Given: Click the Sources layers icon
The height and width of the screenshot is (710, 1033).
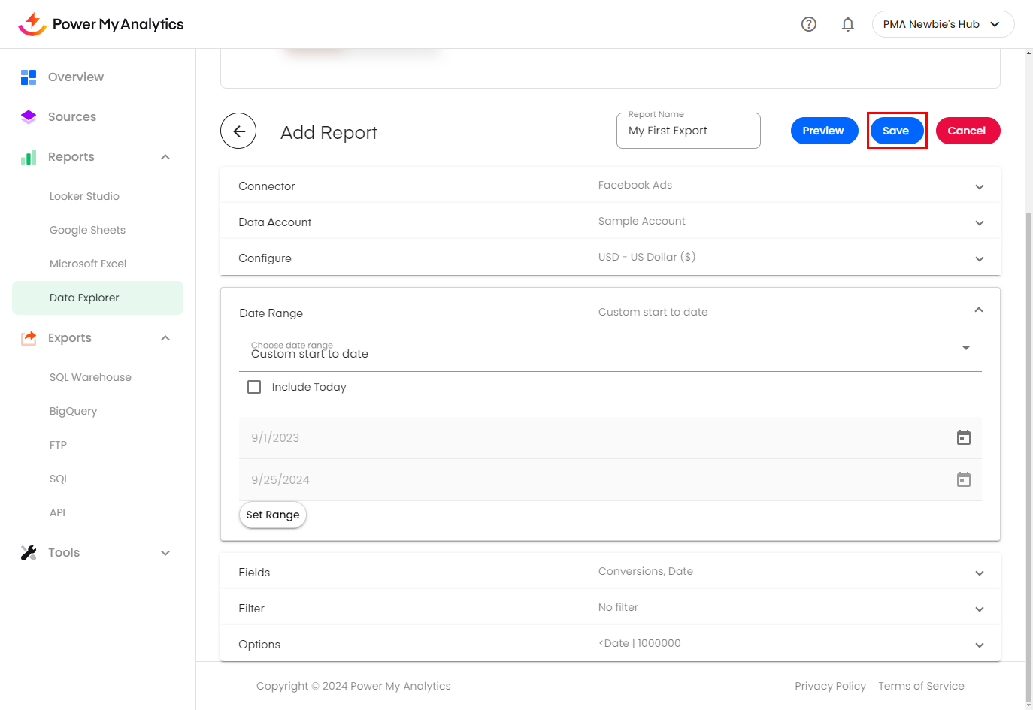Looking at the screenshot, I should pyautogui.click(x=29, y=117).
